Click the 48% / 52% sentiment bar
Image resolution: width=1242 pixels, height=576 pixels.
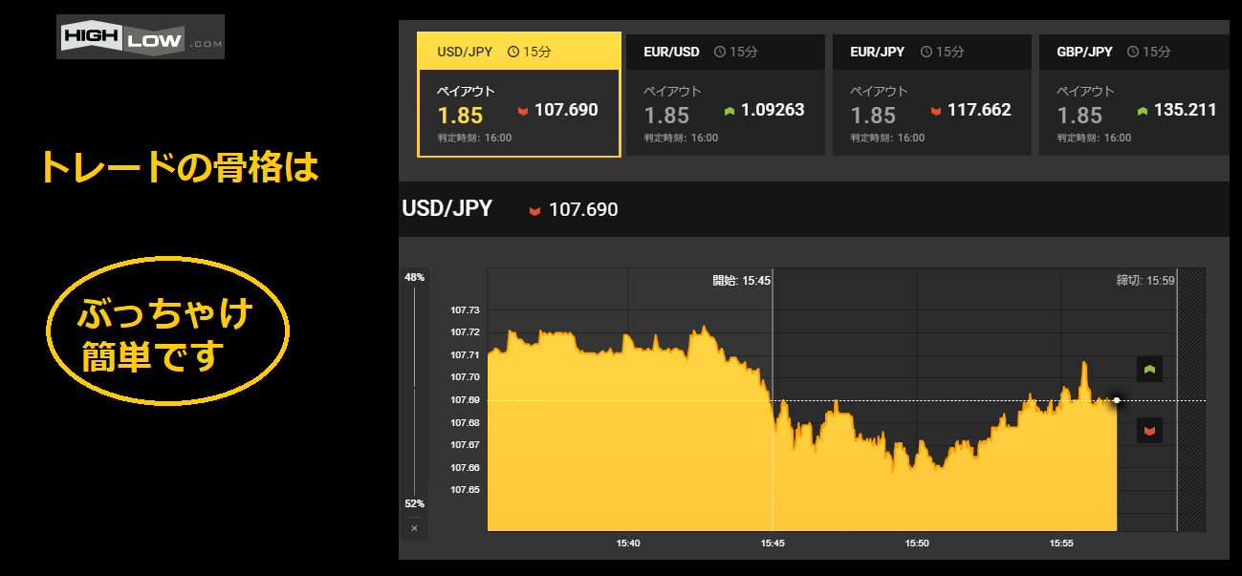pos(414,390)
